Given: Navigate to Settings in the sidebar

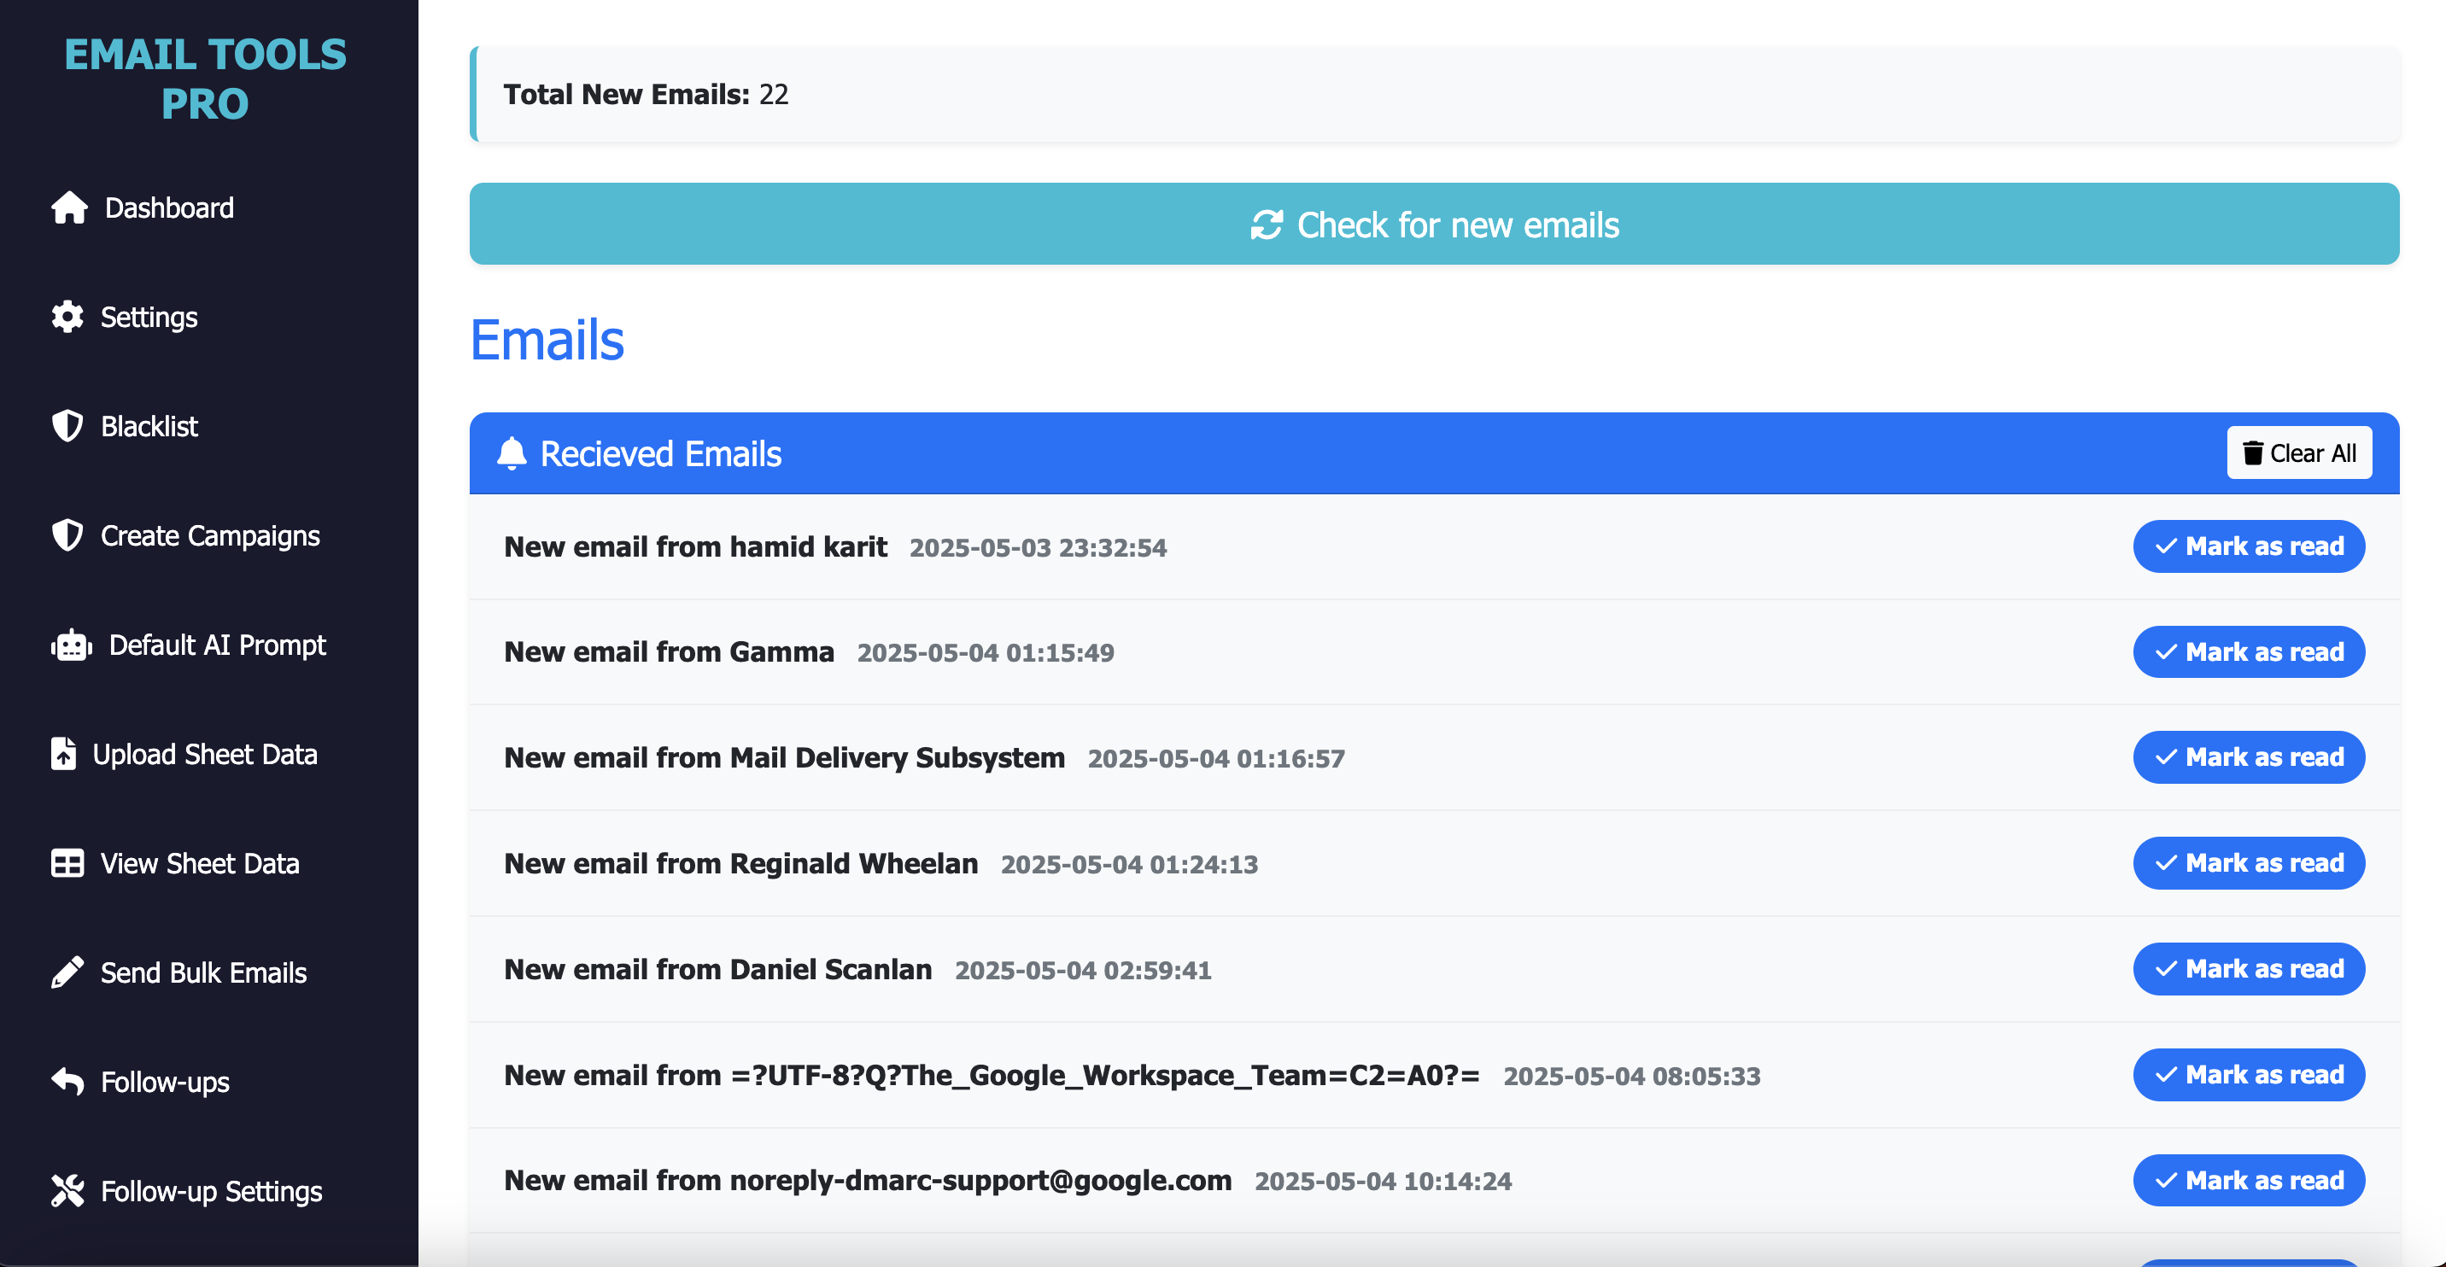Looking at the screenshot, I should [148, 317].
